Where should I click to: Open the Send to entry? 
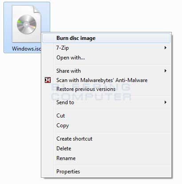(106, 102)
